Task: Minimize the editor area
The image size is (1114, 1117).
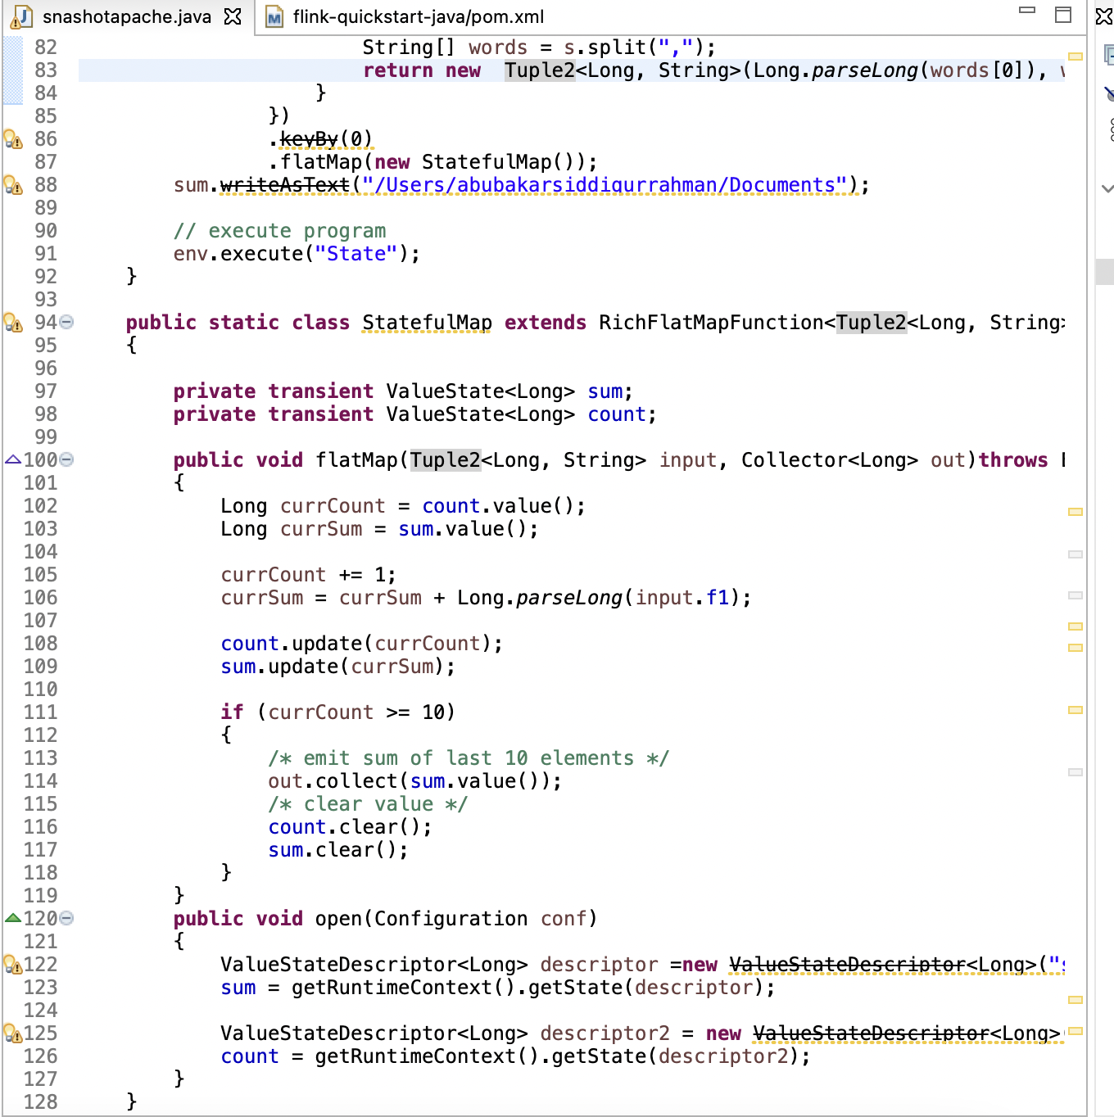Action: (1026, 11)
